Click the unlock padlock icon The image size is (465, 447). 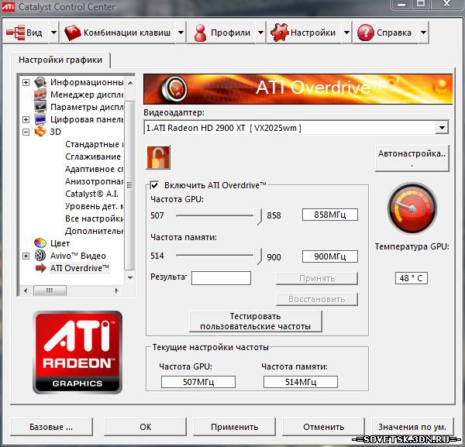pyautogui.click(x=158, y=157)
